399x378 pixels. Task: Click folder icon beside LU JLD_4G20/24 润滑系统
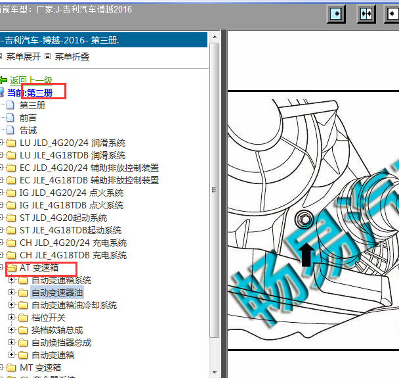[11, 143]
